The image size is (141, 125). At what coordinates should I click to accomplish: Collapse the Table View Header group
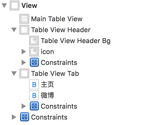(x=14, y=30)
